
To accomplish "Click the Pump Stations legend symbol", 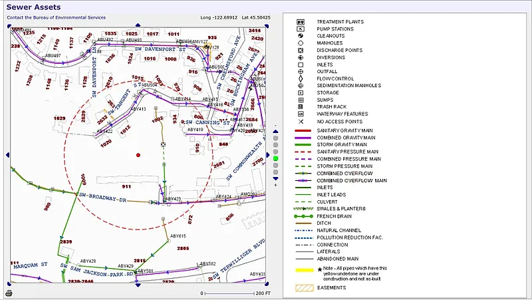I will (301, 29).
